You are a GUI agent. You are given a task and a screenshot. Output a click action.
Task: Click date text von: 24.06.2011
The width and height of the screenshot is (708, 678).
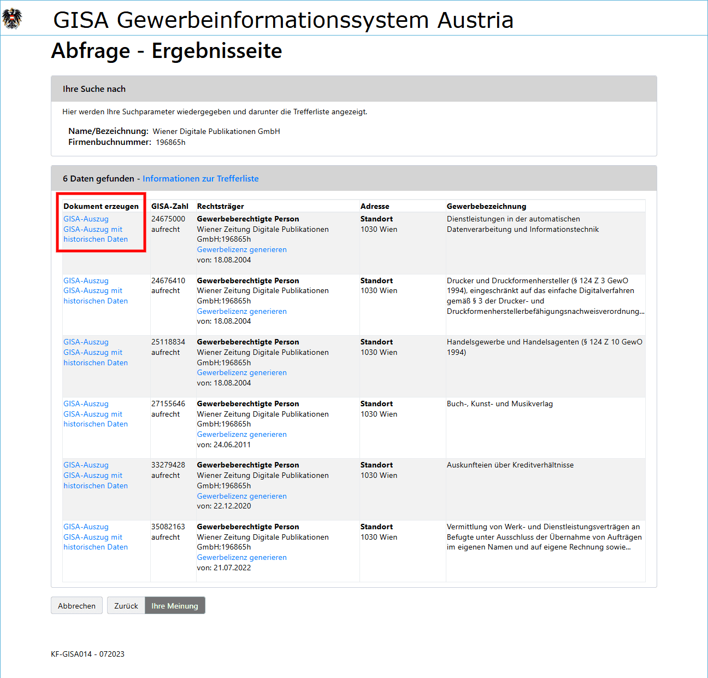(x=224, y=445)
